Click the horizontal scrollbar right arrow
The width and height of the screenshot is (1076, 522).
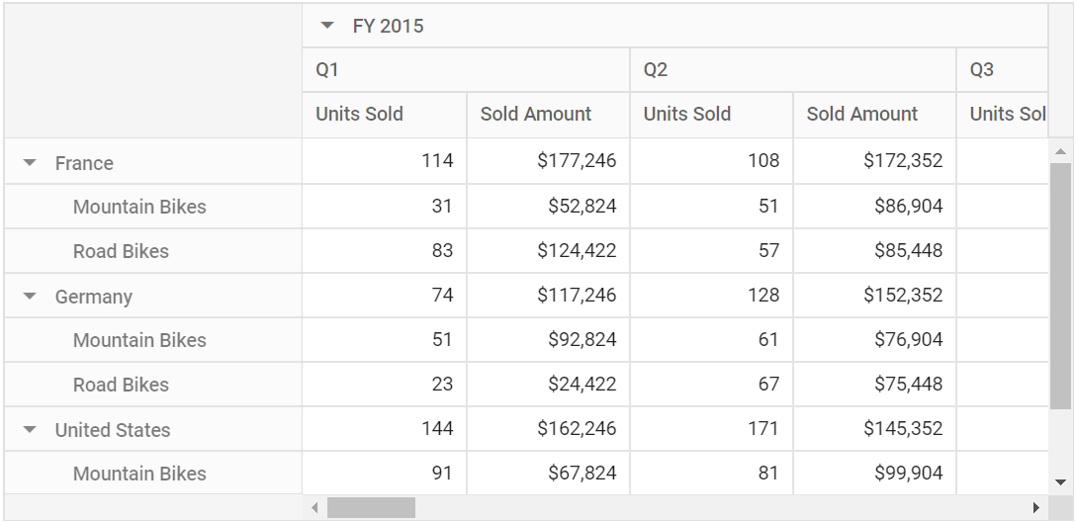pos(1036,507)
